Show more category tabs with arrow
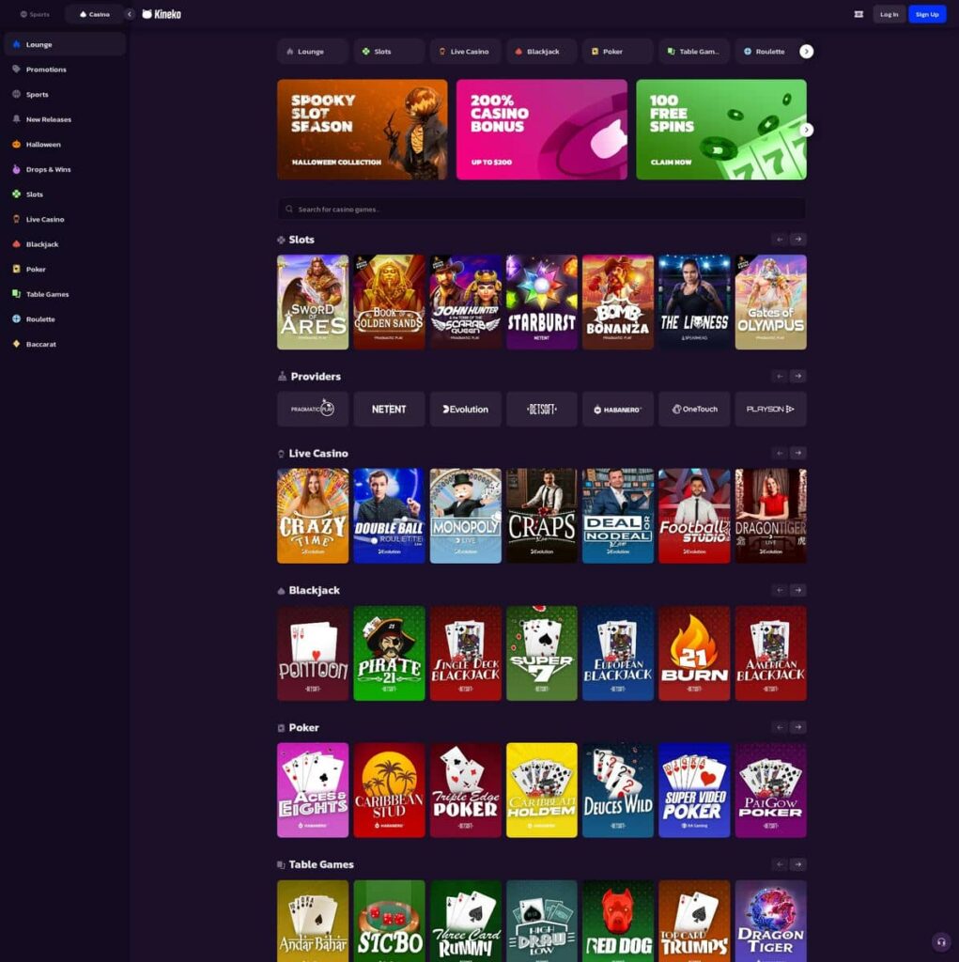 [806, 52]
